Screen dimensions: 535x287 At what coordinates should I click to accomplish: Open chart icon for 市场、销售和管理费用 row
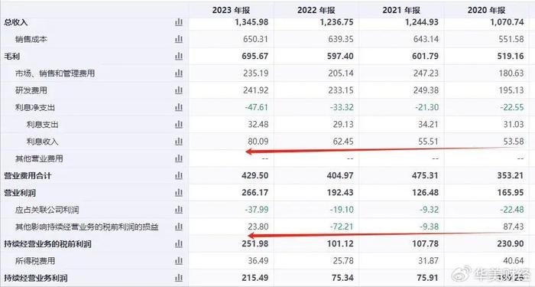[179, 73]
